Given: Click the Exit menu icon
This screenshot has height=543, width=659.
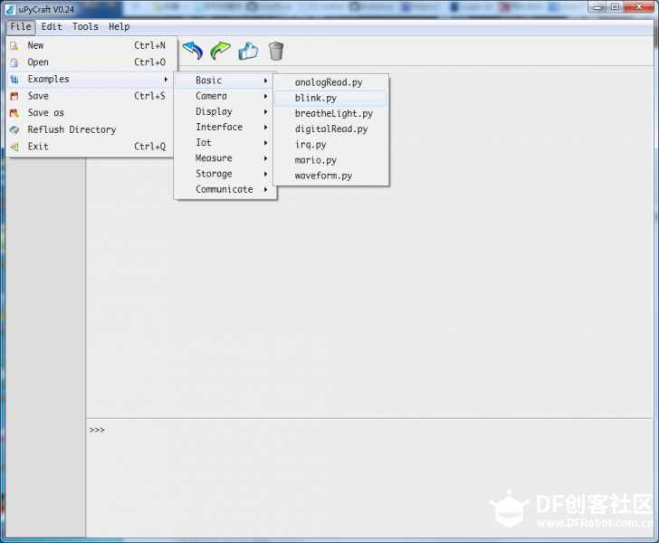Looking at the screenshot, I should click(14, 147).
